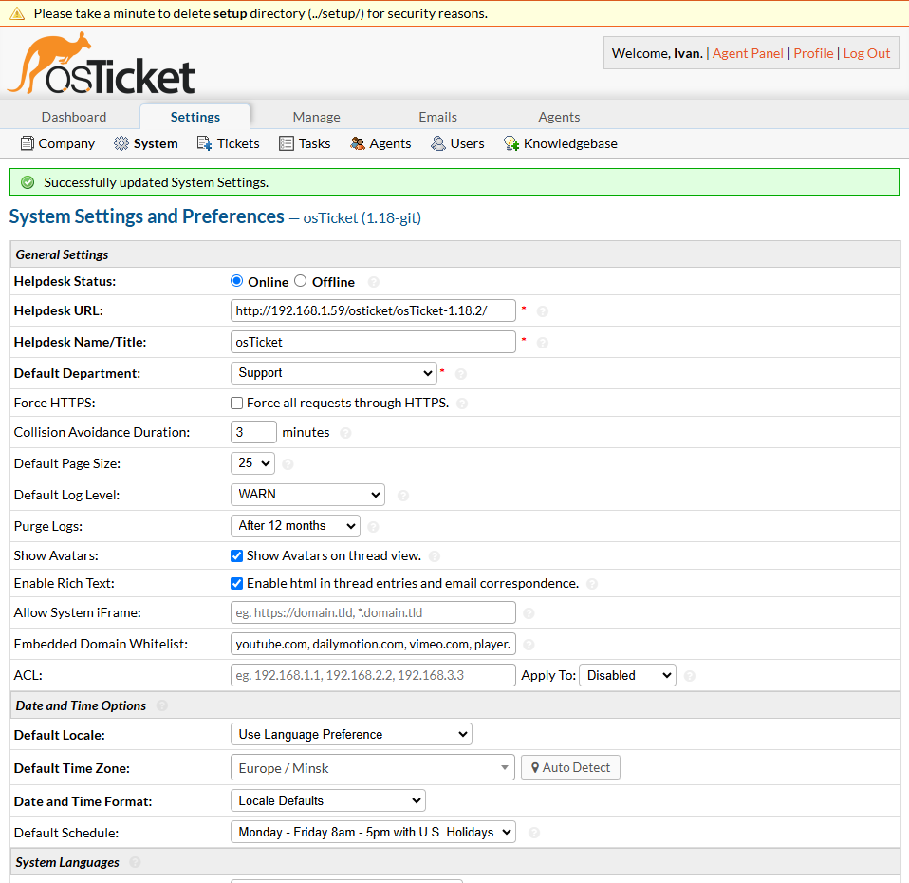Click the Collision Avoidance Duration minutes field

coord(253,432)
